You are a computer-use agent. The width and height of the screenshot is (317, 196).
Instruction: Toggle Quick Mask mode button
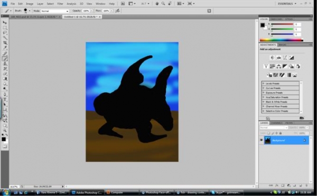(5, 146)
